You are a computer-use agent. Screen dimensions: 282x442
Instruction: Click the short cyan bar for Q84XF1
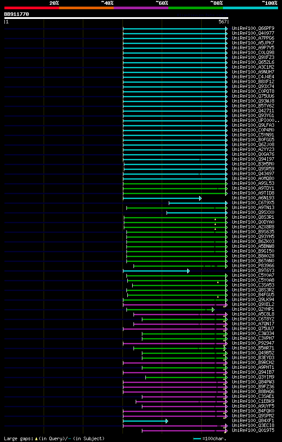pyautogui.click(x=145, y=421)
